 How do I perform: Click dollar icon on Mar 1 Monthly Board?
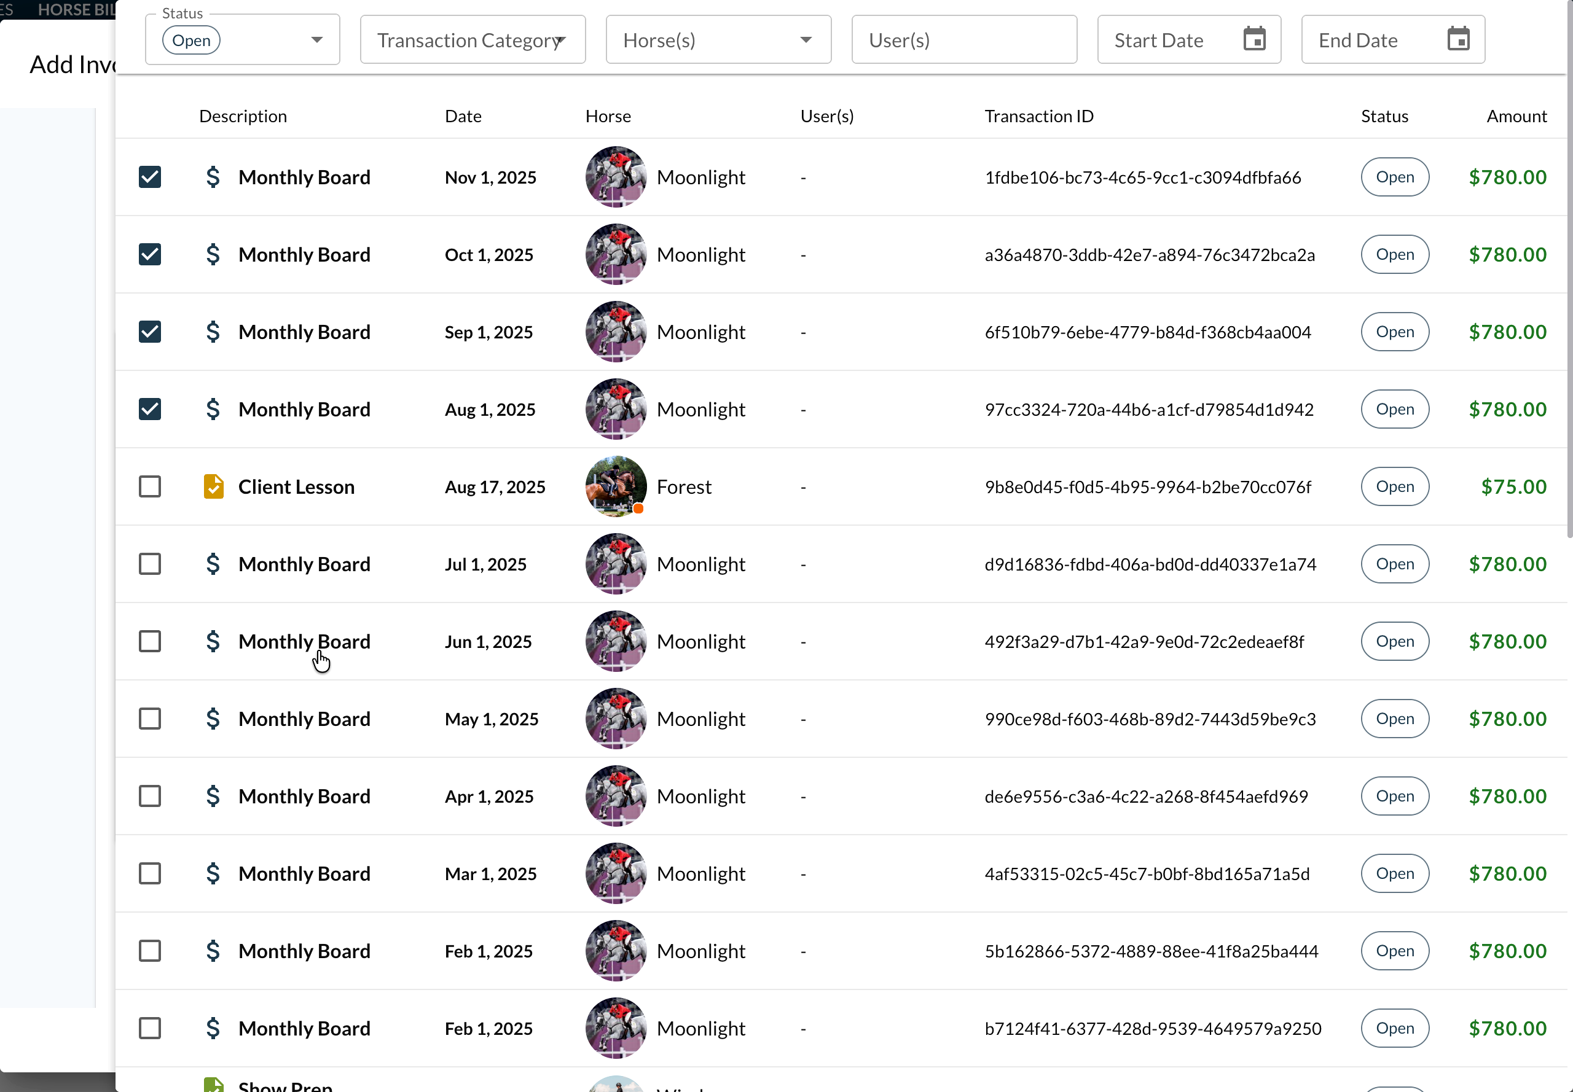point(213,873)
